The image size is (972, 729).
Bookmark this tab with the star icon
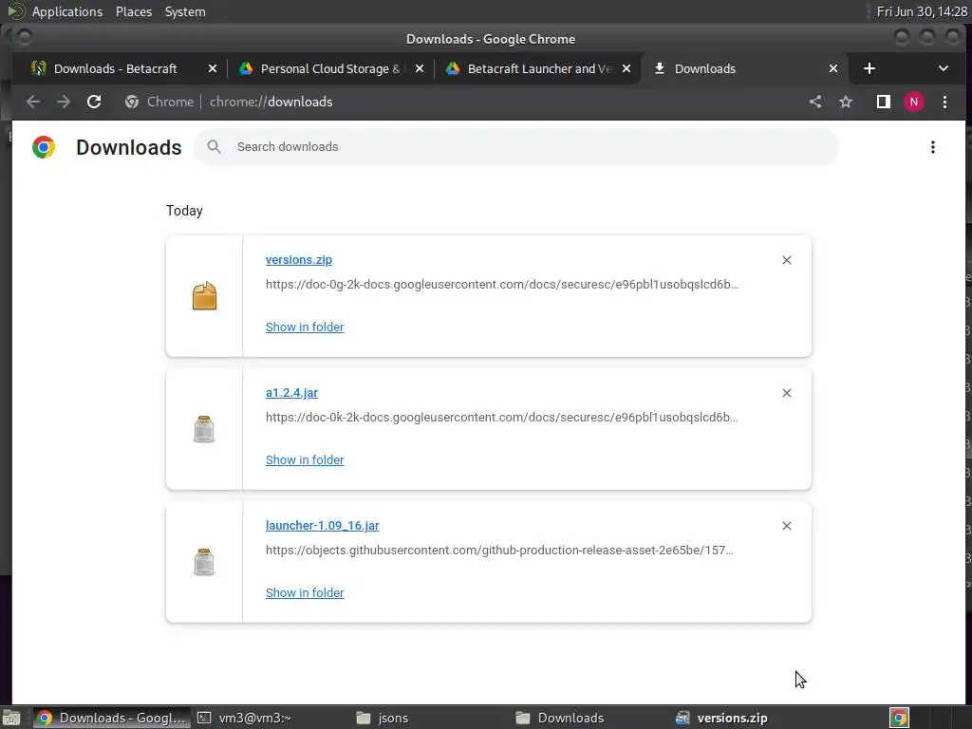coord(846,102)
